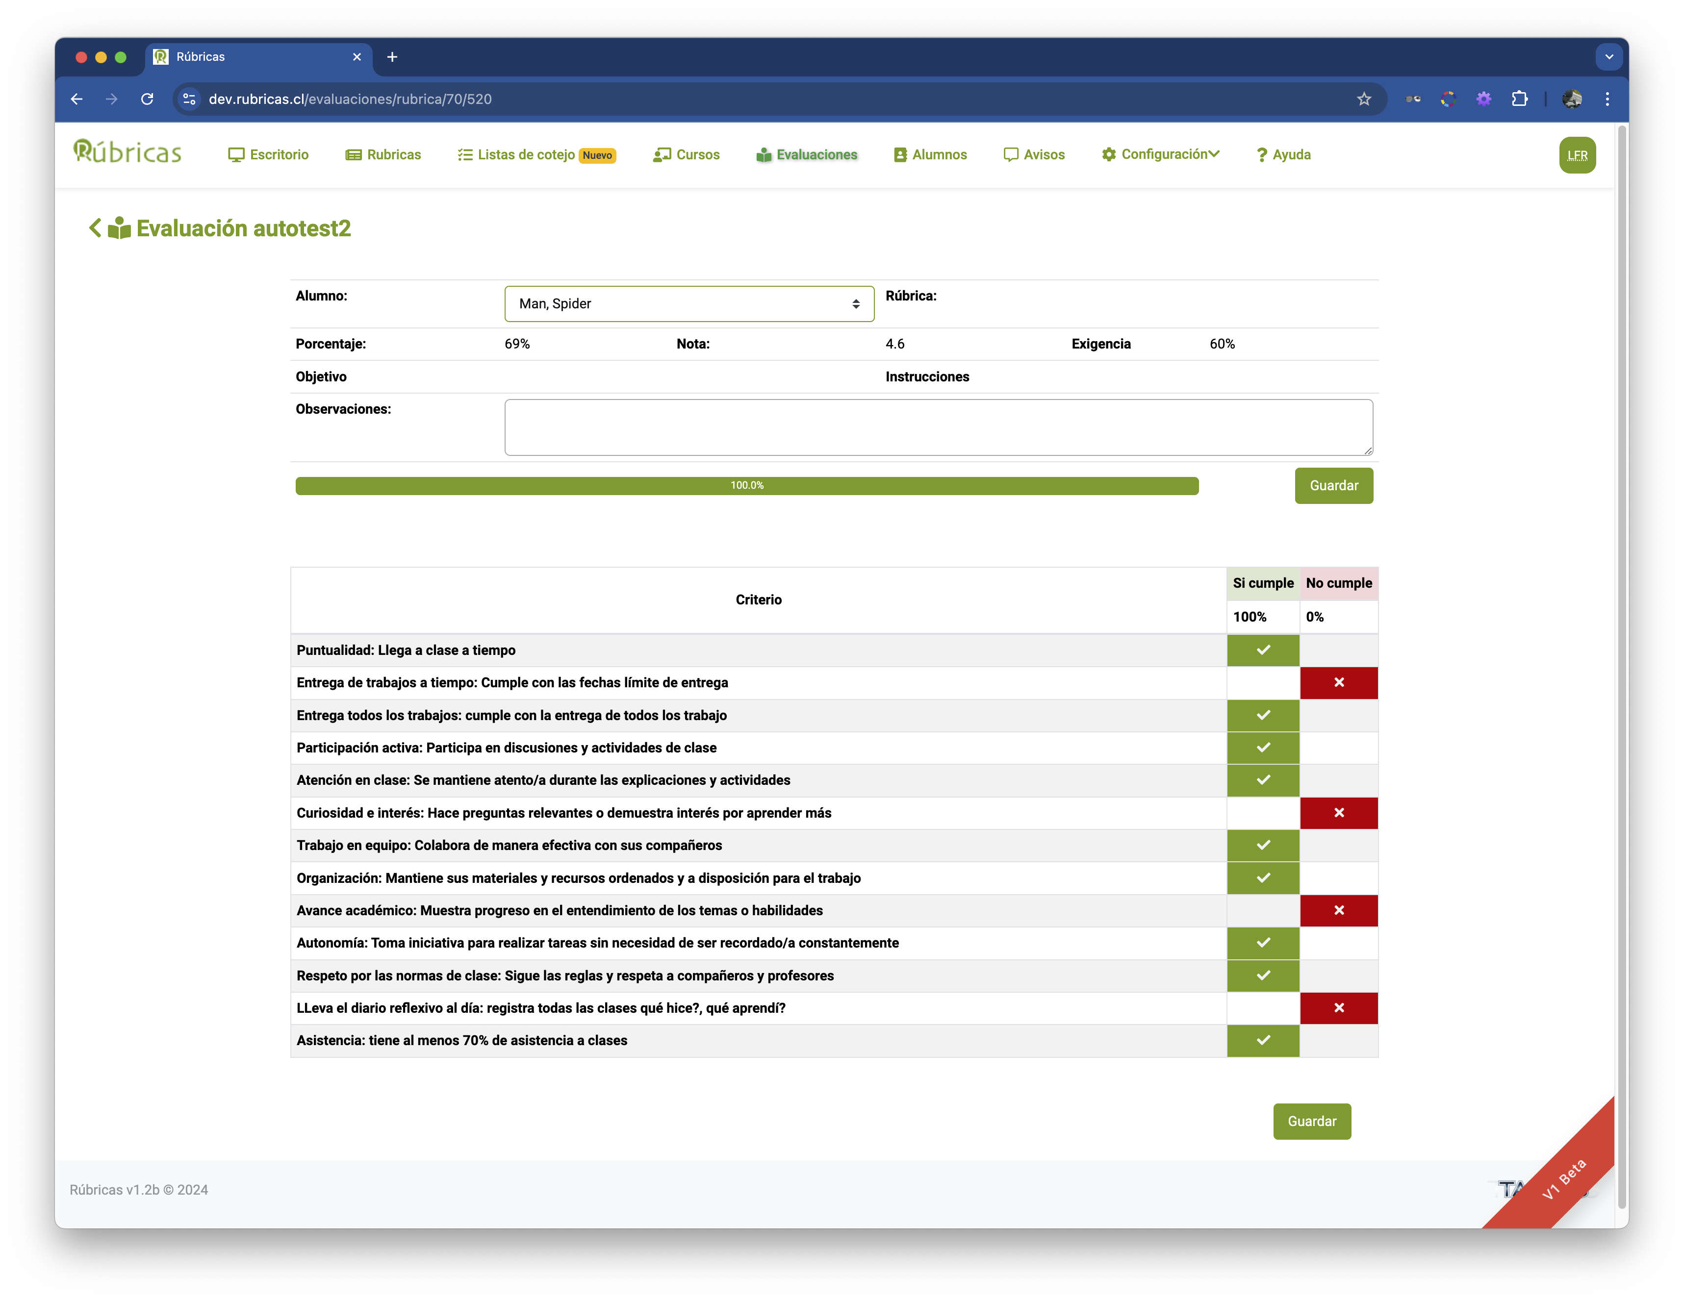Screen dimensions: 1684x1301
Task: Open the tab search chevron in Chrome
Action: (1608, 57)
